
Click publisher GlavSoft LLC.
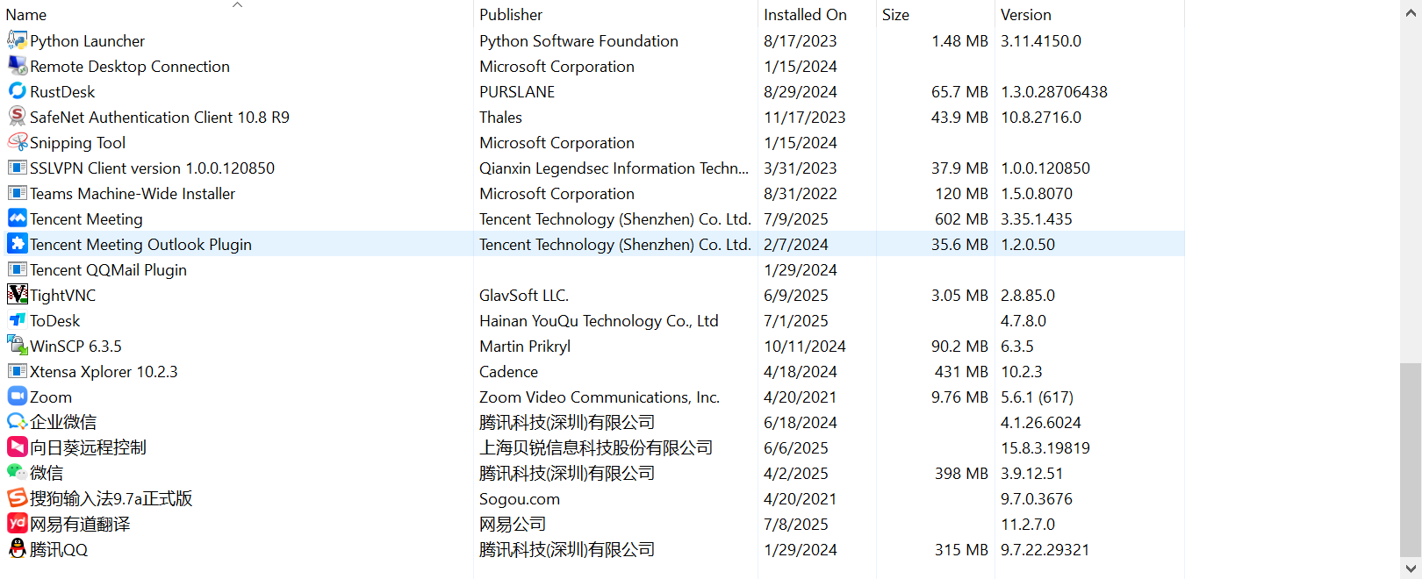[x=524, y=296]
